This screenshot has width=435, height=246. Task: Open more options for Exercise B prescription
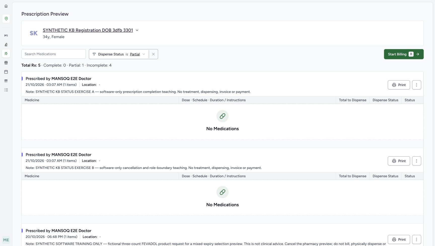[417, 161]
